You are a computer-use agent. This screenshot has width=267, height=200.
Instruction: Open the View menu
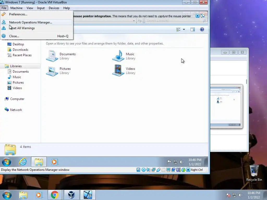(x=30, y=8)
